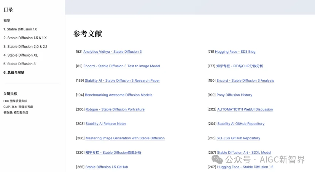Open Analytics Vidhya - Stable Diffusion 3 link
The image size is (315, 172).
point(113,52)
